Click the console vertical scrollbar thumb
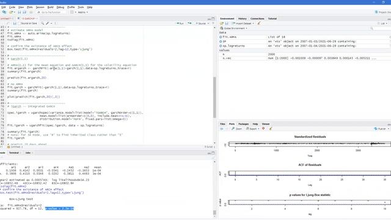391x220 pixels. tap(214, 213)
